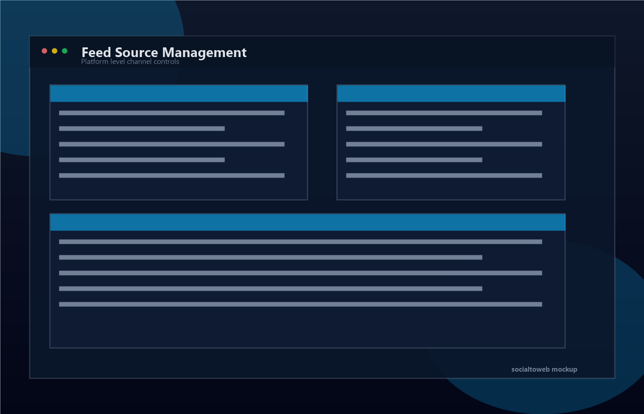The height and width of the screenshot is (414, 644).
Task: Toggle the second entry in the right panel
Action: click(x=414, y=128)
